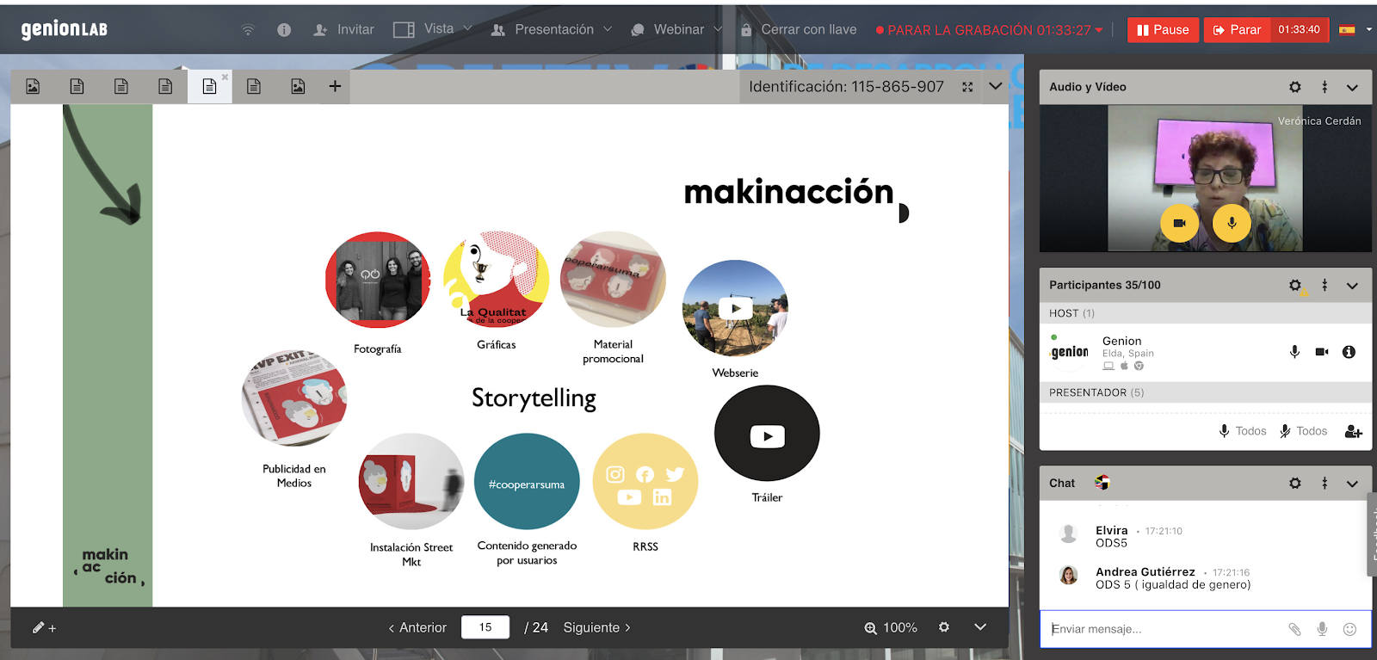
Task: Play the Webserie video thumbnail
Action: (735, 308)
